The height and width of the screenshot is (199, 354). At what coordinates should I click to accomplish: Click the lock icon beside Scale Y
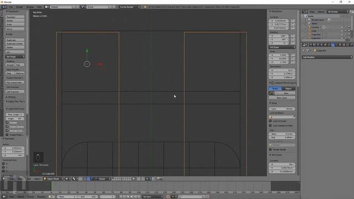click(x=293, y=59)
